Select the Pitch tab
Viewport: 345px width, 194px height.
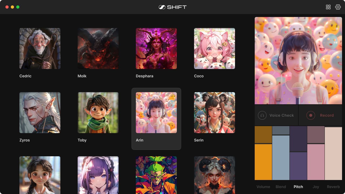(298, 187)
